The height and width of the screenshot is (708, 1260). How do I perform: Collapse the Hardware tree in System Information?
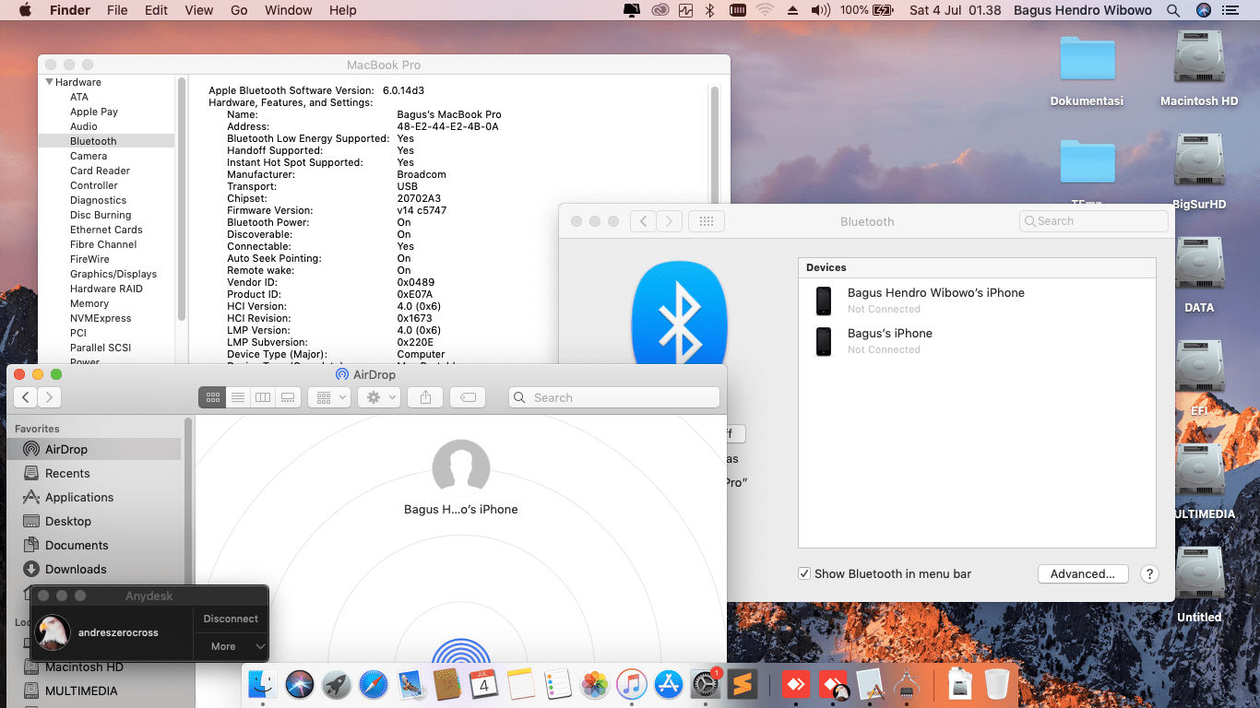(x=50, y=82)
